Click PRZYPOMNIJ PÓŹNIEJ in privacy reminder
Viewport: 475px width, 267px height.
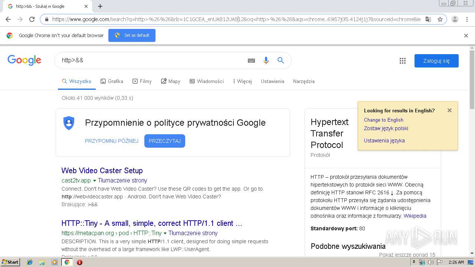(x=112, y=141)
